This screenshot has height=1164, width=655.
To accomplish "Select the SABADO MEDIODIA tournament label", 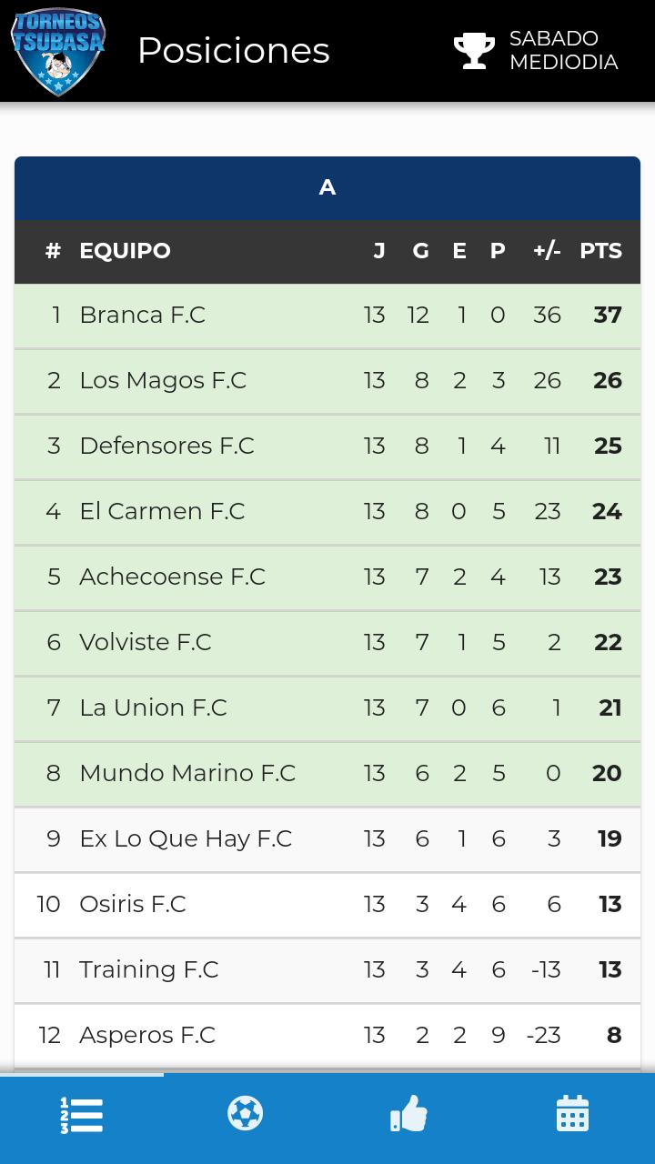I will click(x=563, y=51).
